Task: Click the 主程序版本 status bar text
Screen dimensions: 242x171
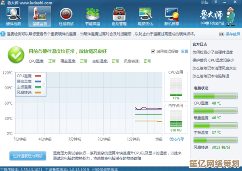Action: (21, 169)
